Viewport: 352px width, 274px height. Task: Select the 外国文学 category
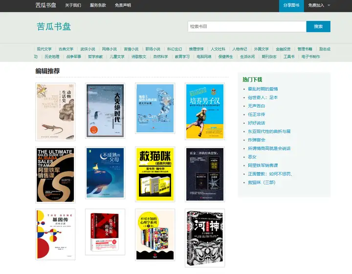tap(261, 49)
